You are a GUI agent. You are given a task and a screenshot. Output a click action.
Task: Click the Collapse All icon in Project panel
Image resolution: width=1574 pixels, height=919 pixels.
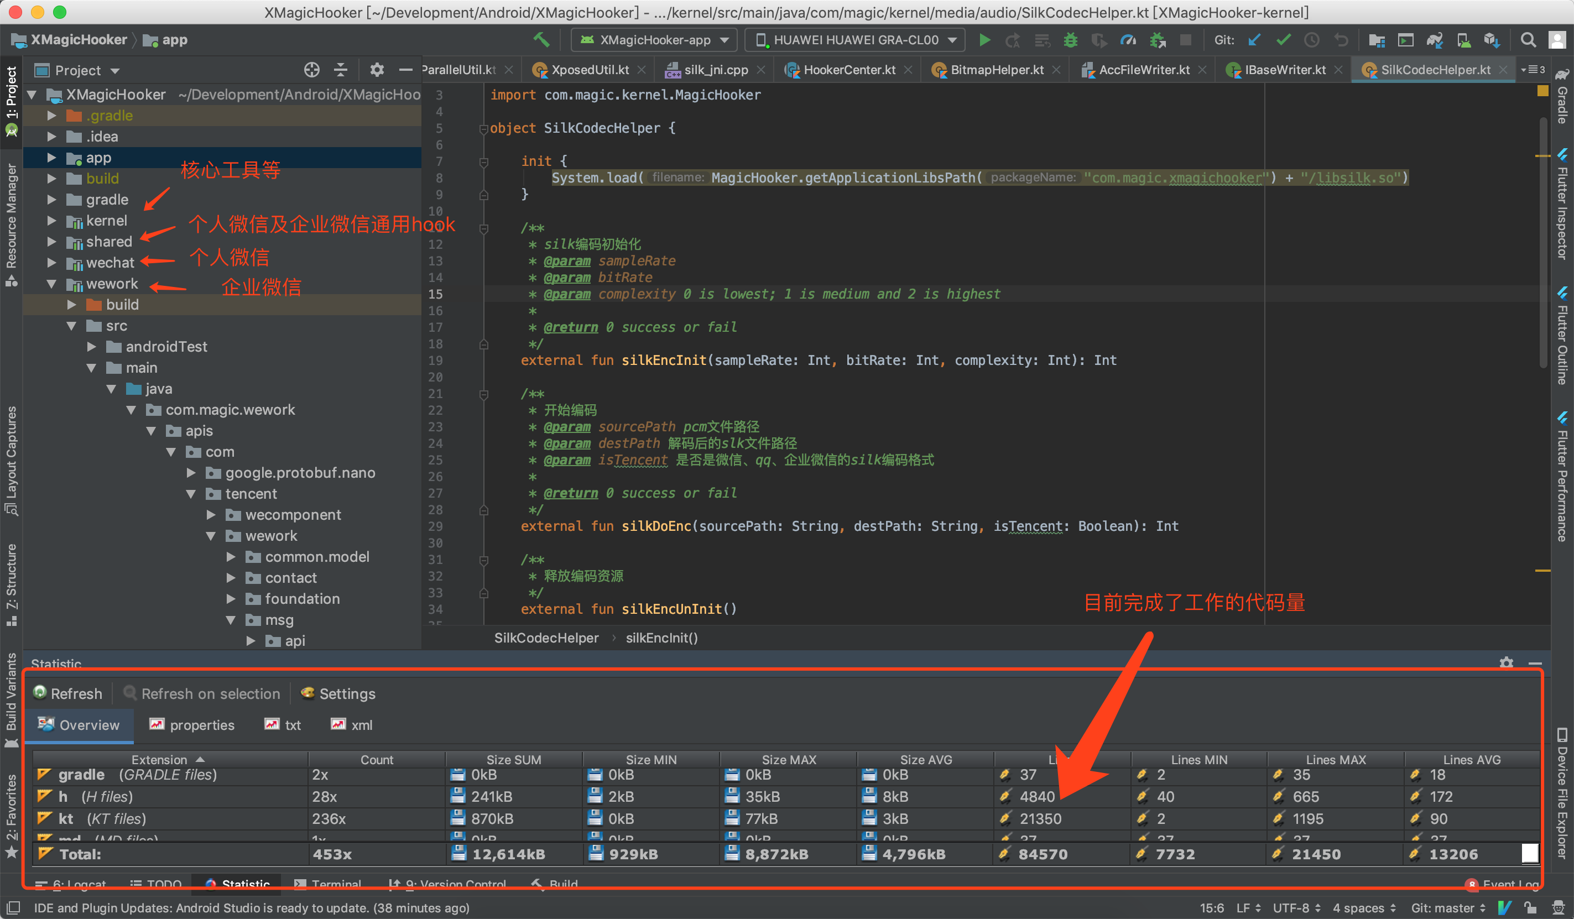tap(341, 70)
